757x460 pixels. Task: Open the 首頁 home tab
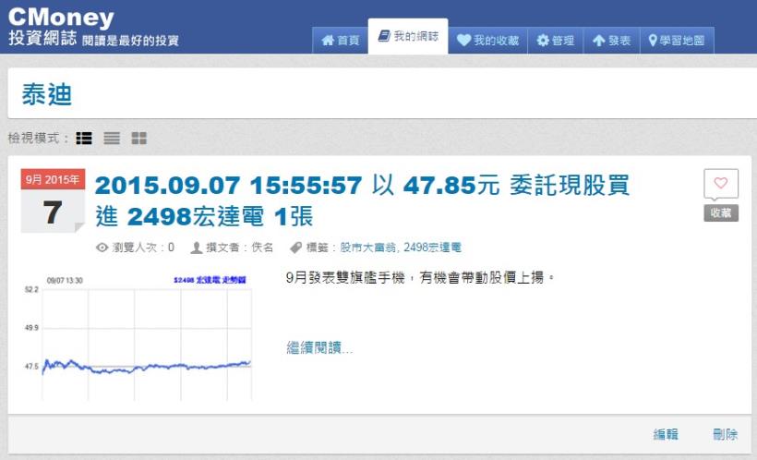click(x=340, y=40)
